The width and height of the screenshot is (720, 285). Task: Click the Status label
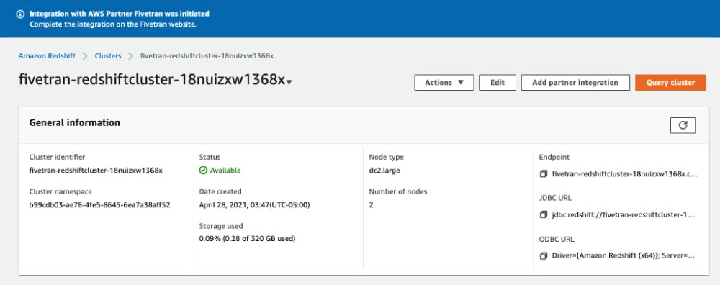coord(210,157)
